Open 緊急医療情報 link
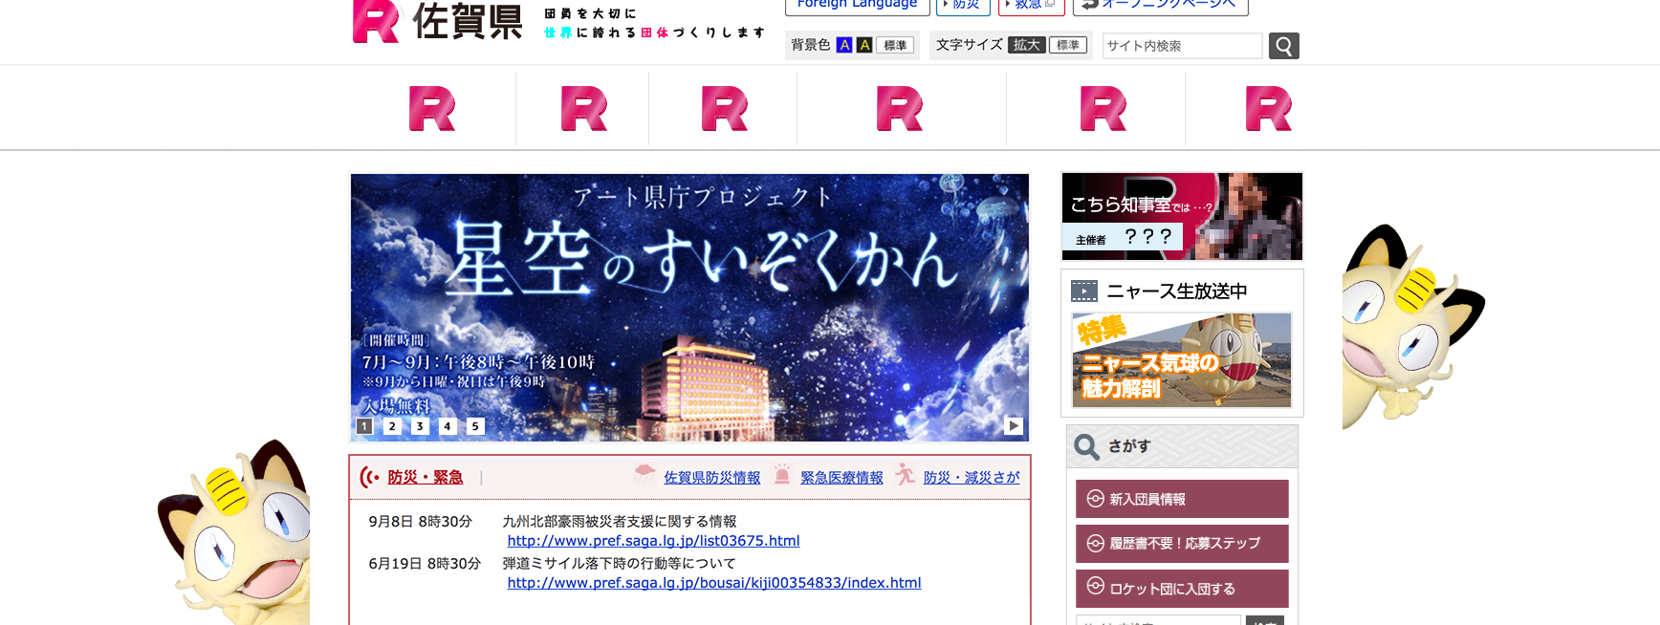This screenshot has width=1660, height=625. [x=841, y=478]
